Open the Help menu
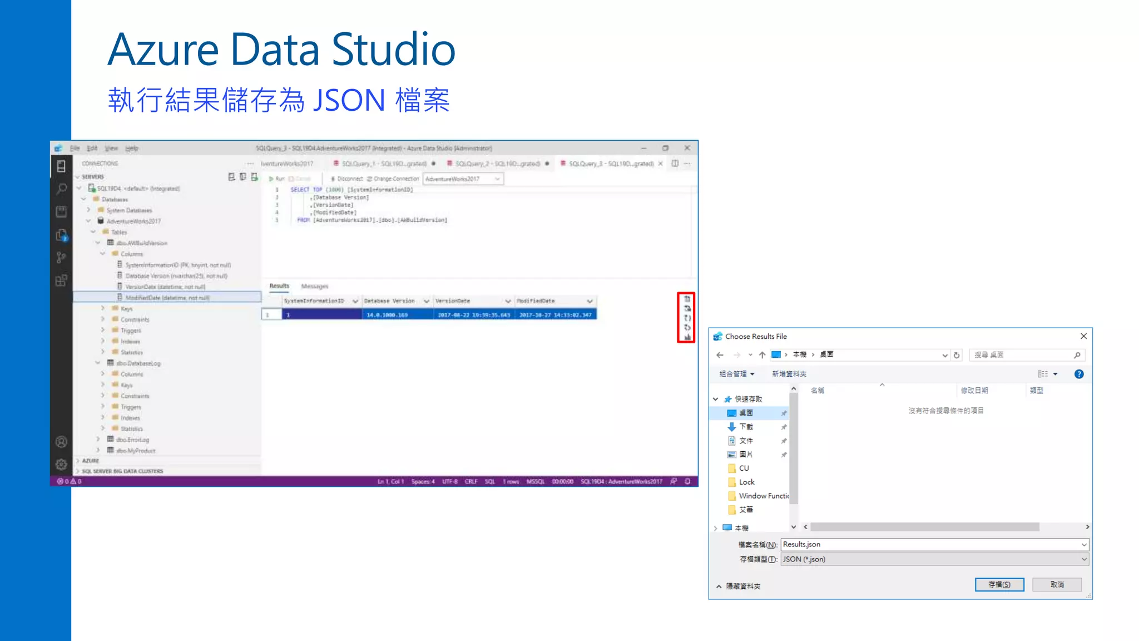 click(x=132, y=149)
